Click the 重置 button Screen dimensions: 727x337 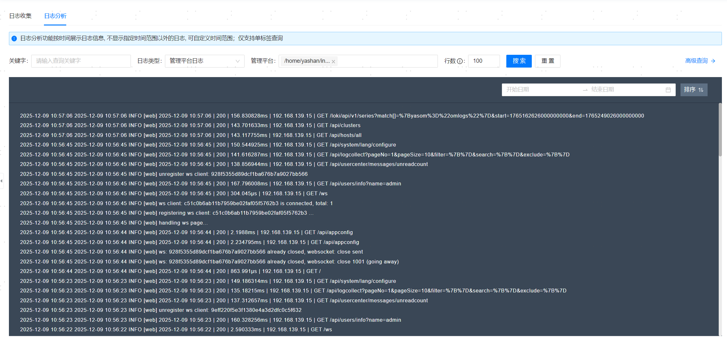tap(547, 61)
